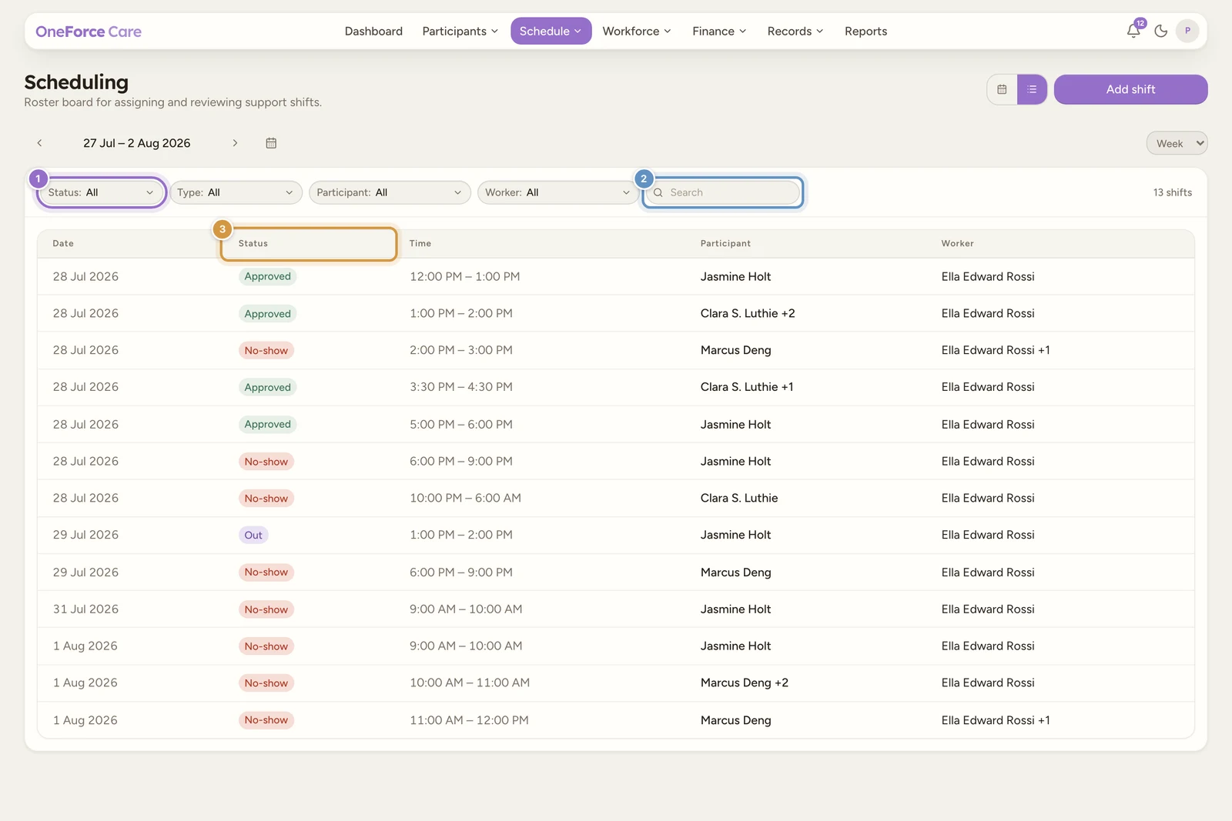Click No-show badge on 2:00 PM shift
The image size is (1232, 821).
coord(266,350)
